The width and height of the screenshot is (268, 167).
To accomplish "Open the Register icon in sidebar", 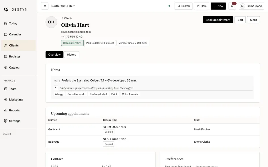I will coord(6,56).
